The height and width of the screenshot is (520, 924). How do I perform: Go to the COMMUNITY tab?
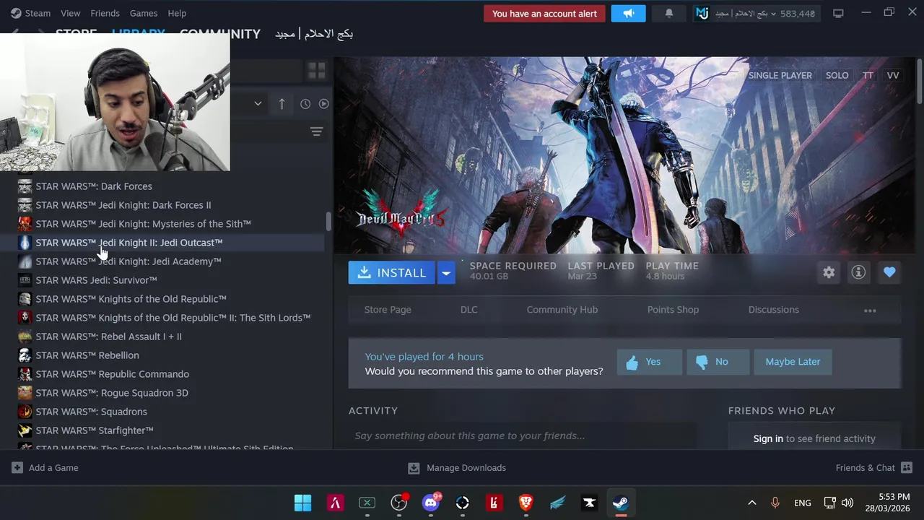coord(220,34)
